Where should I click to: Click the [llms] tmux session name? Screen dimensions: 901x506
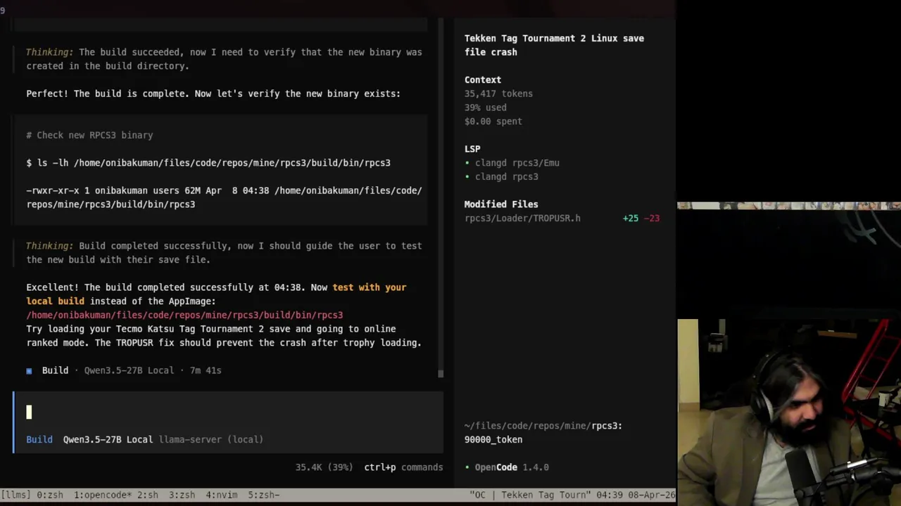[x=15, y=495]
